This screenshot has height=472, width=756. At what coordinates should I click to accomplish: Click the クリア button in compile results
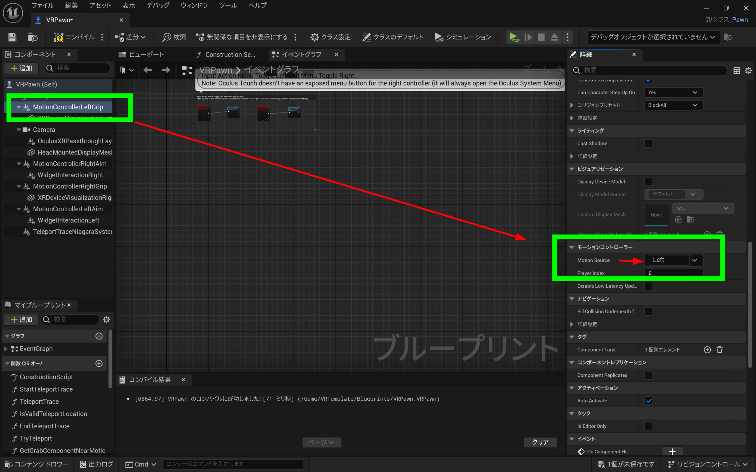click(540, 442)
